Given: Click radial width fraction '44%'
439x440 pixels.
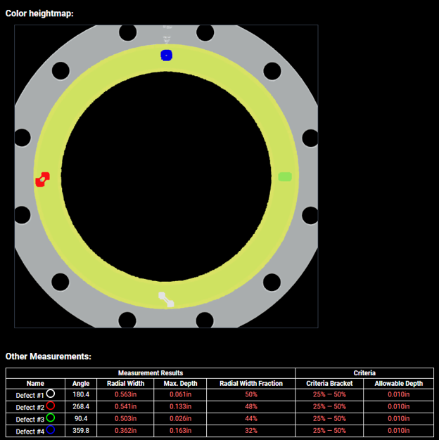Looking at the screenshot, I should click(x=251, y=419).
